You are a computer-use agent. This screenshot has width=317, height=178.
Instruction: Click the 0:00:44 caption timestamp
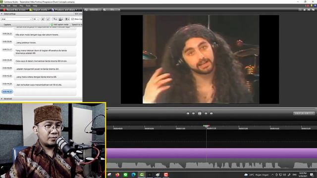click(x=7, y=84)
